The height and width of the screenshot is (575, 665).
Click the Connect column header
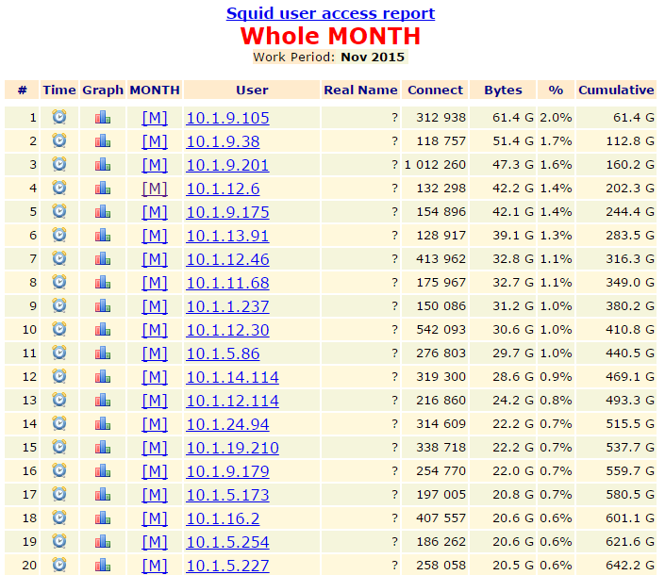point(435,90)
